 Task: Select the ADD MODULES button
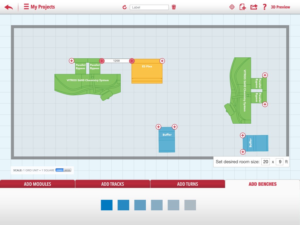[37, 184]
